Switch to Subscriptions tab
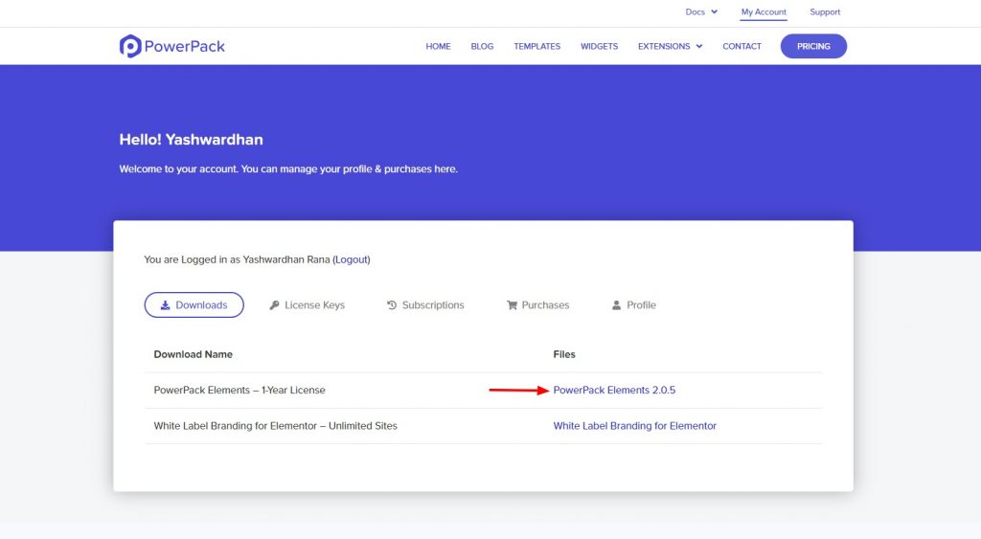 point(425,305)
